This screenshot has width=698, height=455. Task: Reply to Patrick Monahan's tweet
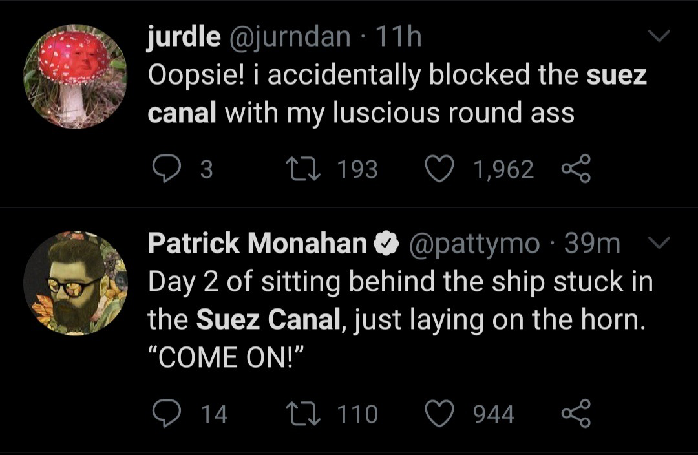(x=165, y=413)
